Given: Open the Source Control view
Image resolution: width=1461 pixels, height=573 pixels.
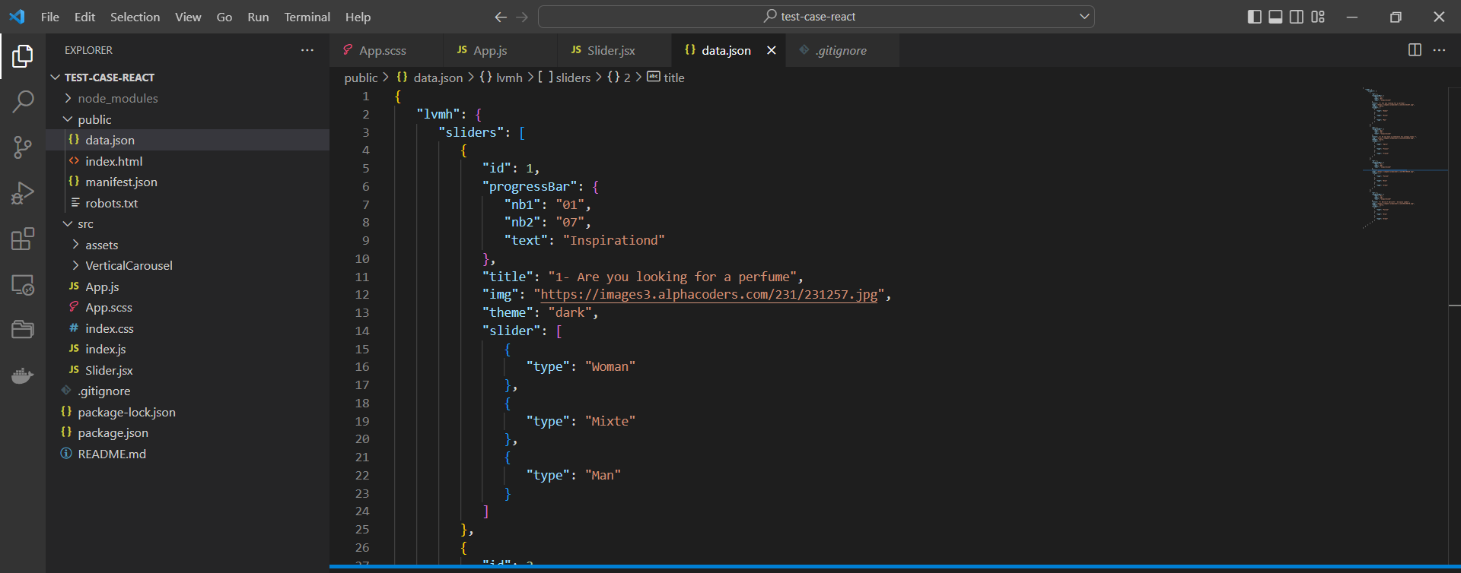Looking at the screenshot, I should tap(23, 147).
